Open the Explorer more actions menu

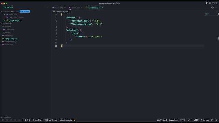click(48, 8)
